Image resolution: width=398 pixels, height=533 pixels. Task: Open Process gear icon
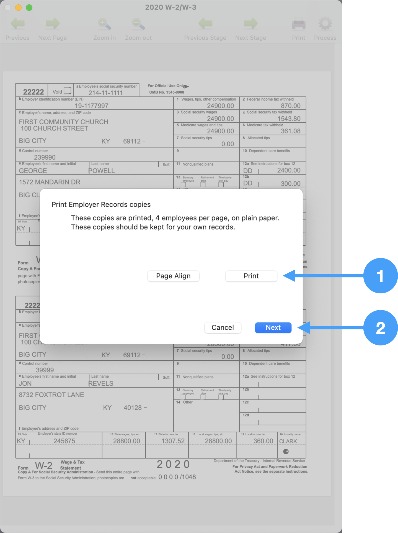(325, 24)
